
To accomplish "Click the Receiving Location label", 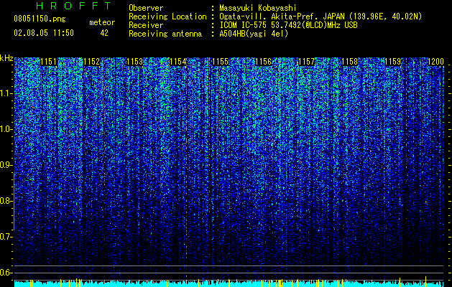I will 167,17.
